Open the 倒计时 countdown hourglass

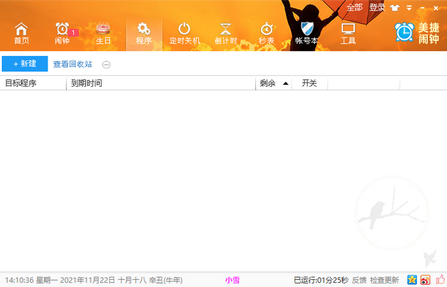click(226, 34)
